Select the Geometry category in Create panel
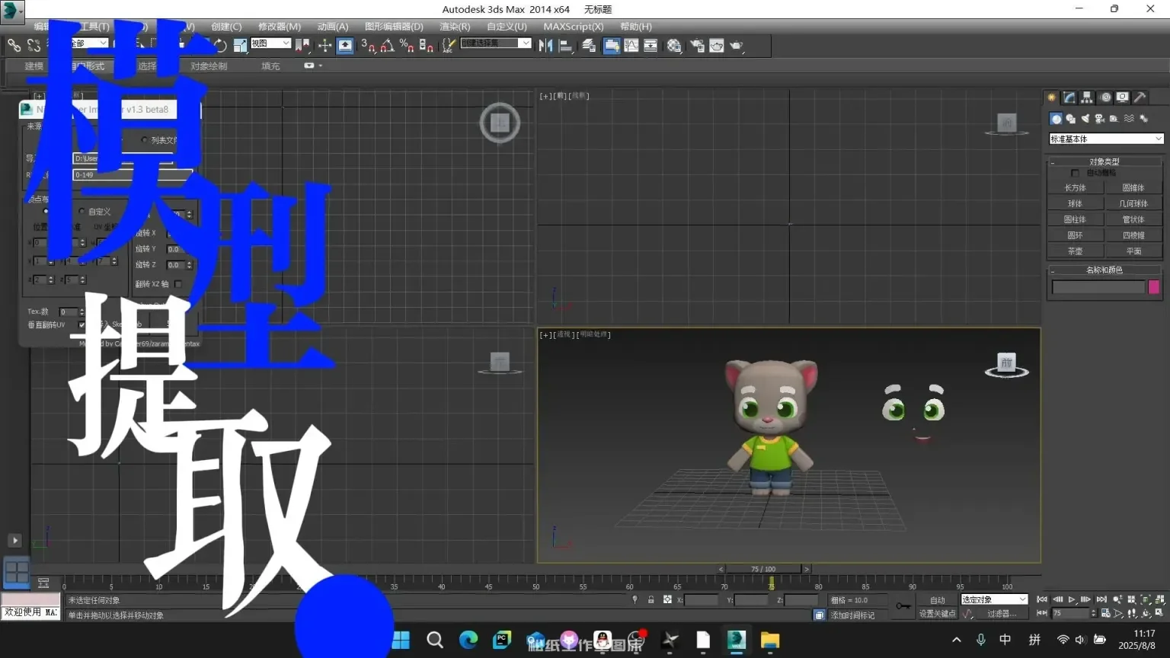 [1056, 119]
